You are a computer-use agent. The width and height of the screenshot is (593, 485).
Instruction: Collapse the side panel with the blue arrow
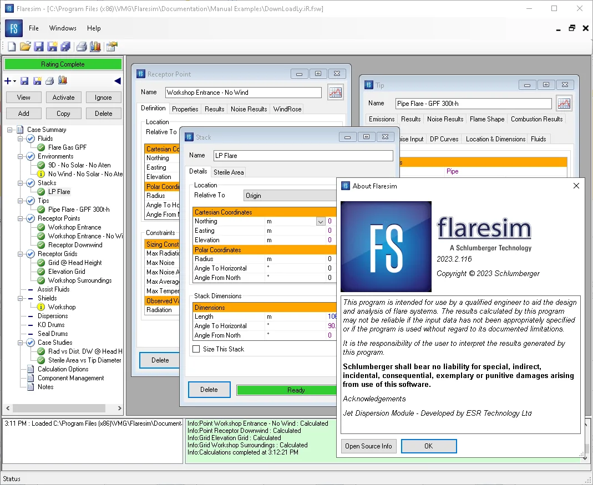tap(117, 81)
